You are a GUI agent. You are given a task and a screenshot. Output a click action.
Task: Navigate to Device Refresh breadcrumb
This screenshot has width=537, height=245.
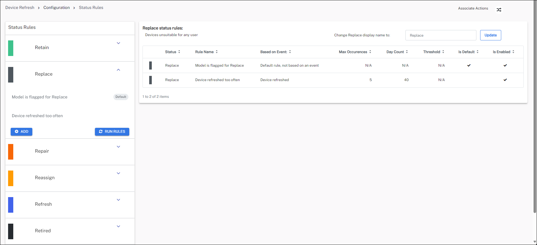[20, 8]
